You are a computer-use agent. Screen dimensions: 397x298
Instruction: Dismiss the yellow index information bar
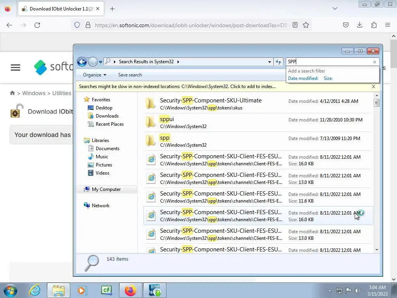click(x=373, y=87)
